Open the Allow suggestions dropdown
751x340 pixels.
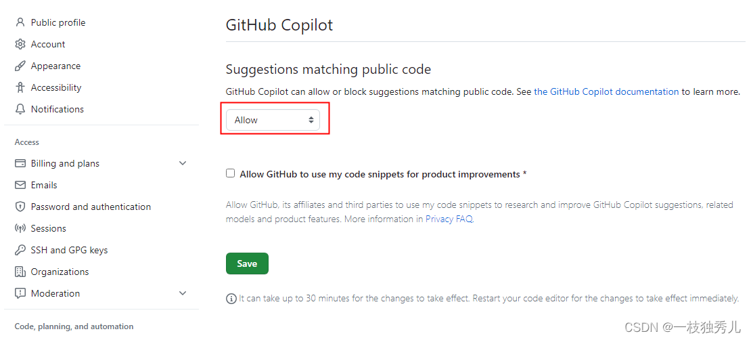click(x=273, y=120)
